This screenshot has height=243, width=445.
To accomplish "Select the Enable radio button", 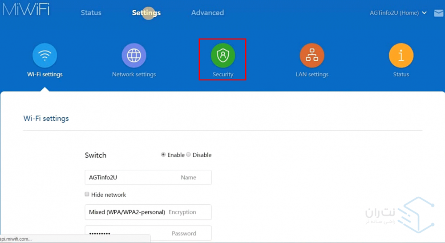I will [163, 155].
